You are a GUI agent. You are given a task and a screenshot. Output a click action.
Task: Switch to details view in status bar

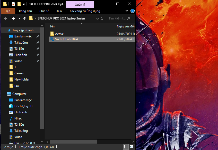point(126,147)
